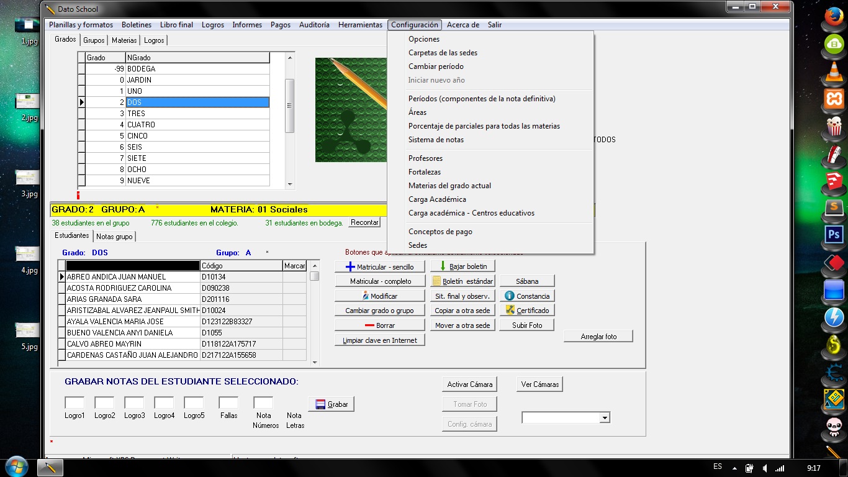Open VLC media player from dock

[834, 71]
